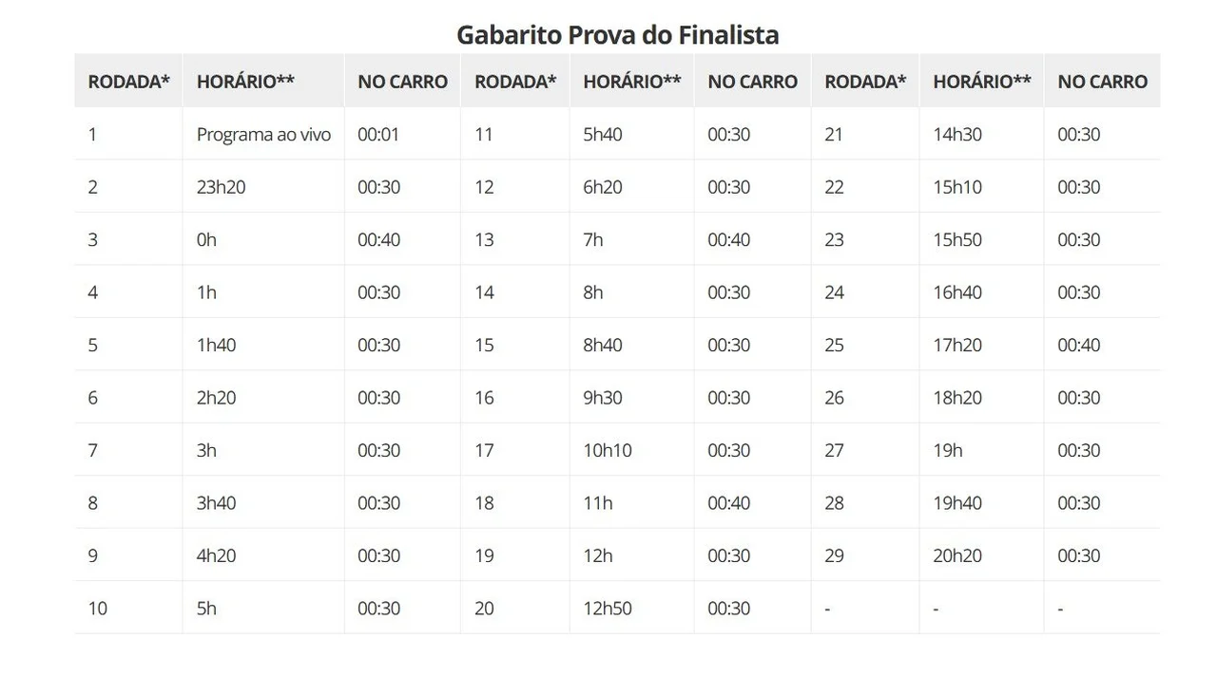Viewport: 1217px width, 676px height.
Task: Click the 19h40 schedule cell
Action: click(957, 503)
